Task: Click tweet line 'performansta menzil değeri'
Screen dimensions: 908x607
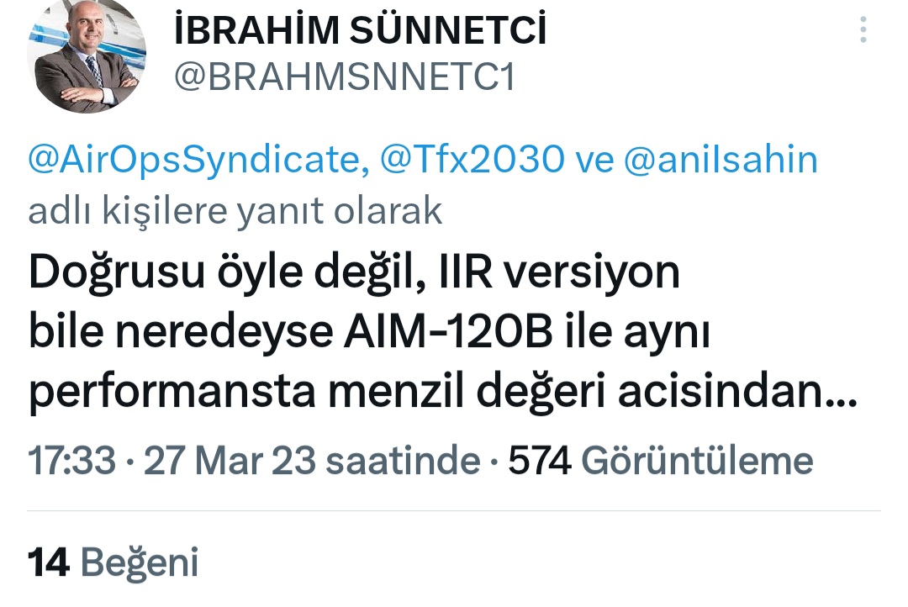Action: pos(443,393)
